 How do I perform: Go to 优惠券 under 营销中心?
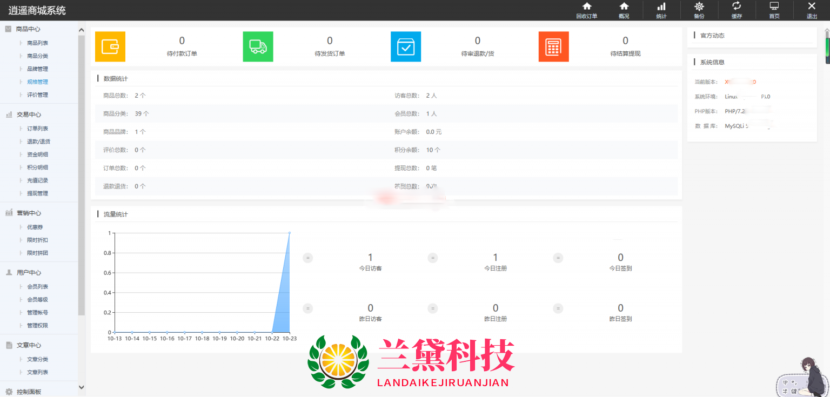coord(34,227)
